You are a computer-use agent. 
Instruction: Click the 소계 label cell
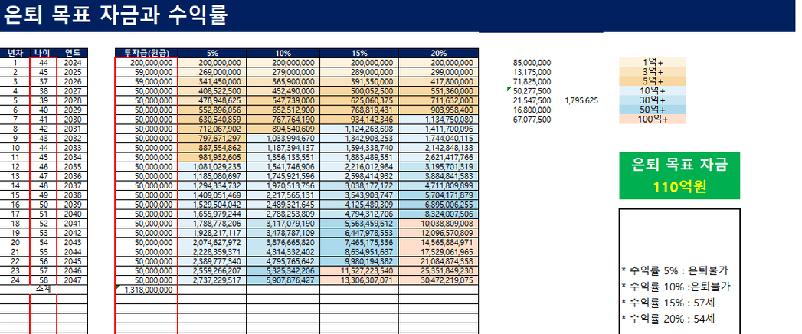[x=43, y=290]
